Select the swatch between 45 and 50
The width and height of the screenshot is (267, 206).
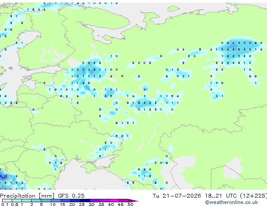(x=124, y=201)
